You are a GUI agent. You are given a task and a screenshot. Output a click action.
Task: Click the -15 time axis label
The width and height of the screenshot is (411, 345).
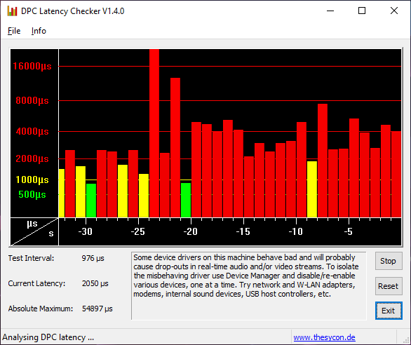(x=243, y=231)
